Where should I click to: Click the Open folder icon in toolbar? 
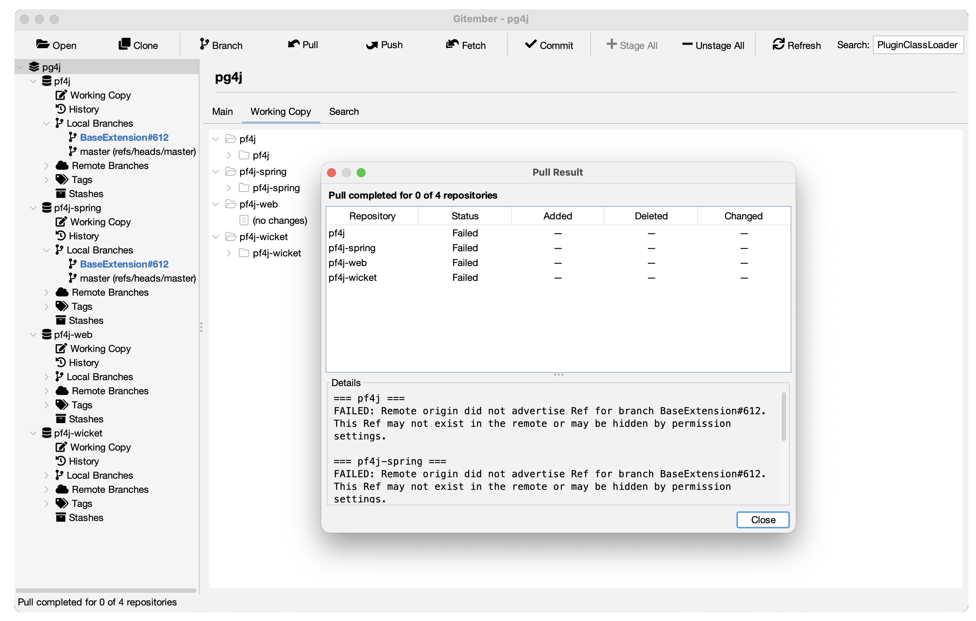click(x=43, y=44)
